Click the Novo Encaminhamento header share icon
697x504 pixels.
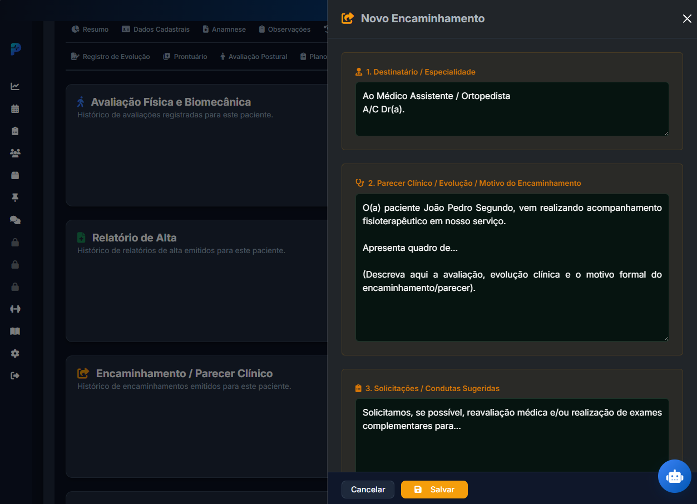[x=347, y=18]
